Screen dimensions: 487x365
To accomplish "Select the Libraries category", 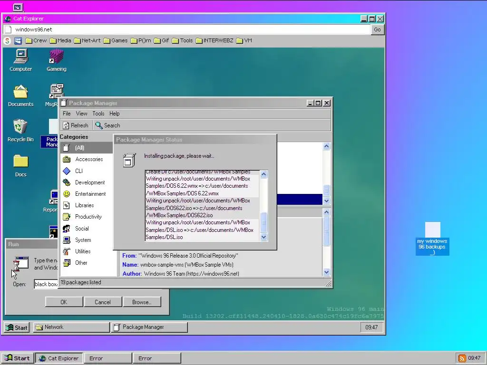I will pos(87,205).
